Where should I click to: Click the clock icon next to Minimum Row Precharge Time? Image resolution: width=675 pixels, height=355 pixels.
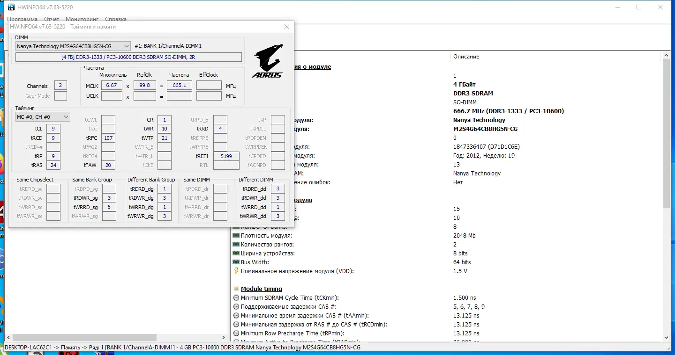coord(236,333)
